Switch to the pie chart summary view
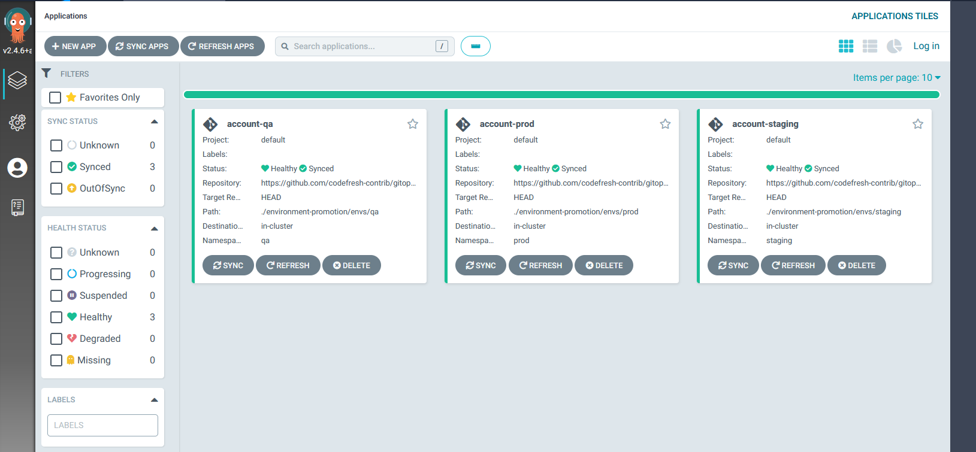 894,46
